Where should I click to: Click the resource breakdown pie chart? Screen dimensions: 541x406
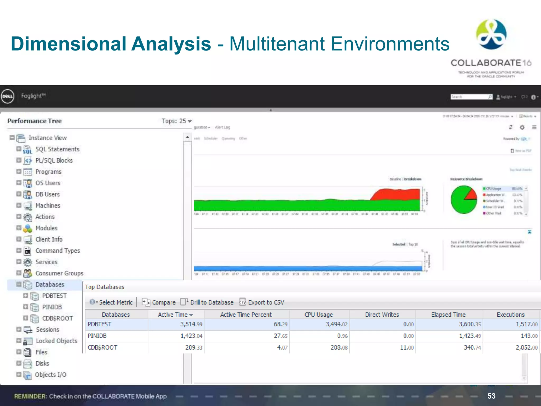click(x=464, y=200)
